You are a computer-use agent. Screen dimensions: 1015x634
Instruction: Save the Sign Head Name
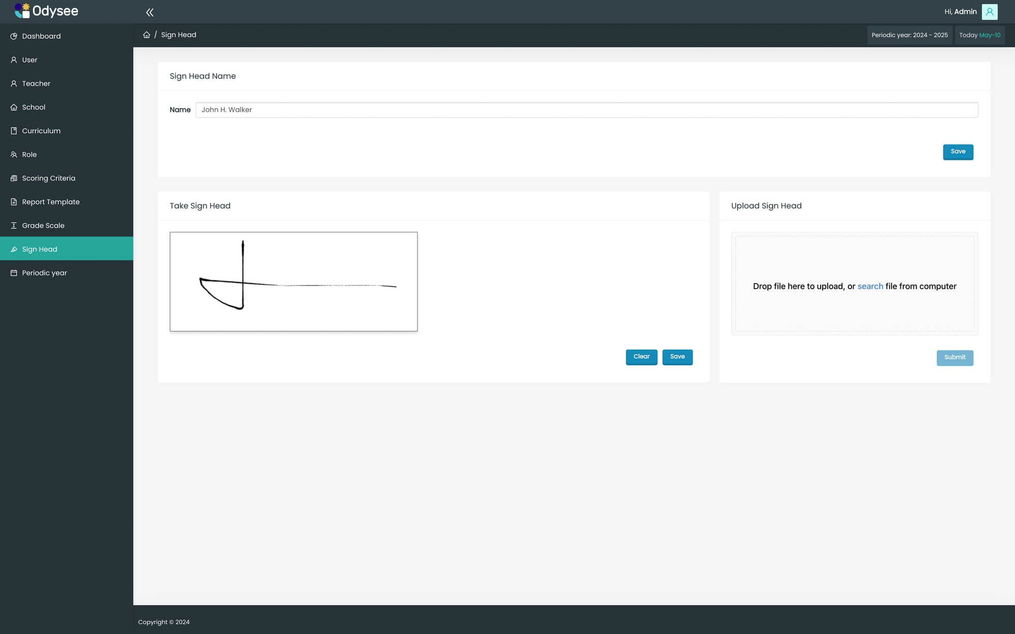[958, 152]
